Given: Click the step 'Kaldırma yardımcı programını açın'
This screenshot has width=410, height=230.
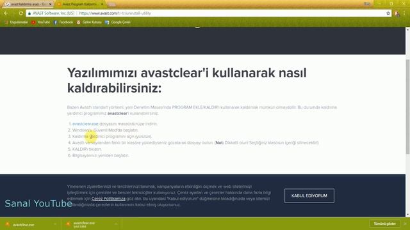Looking at the screenshot, I should click(112, 136).
